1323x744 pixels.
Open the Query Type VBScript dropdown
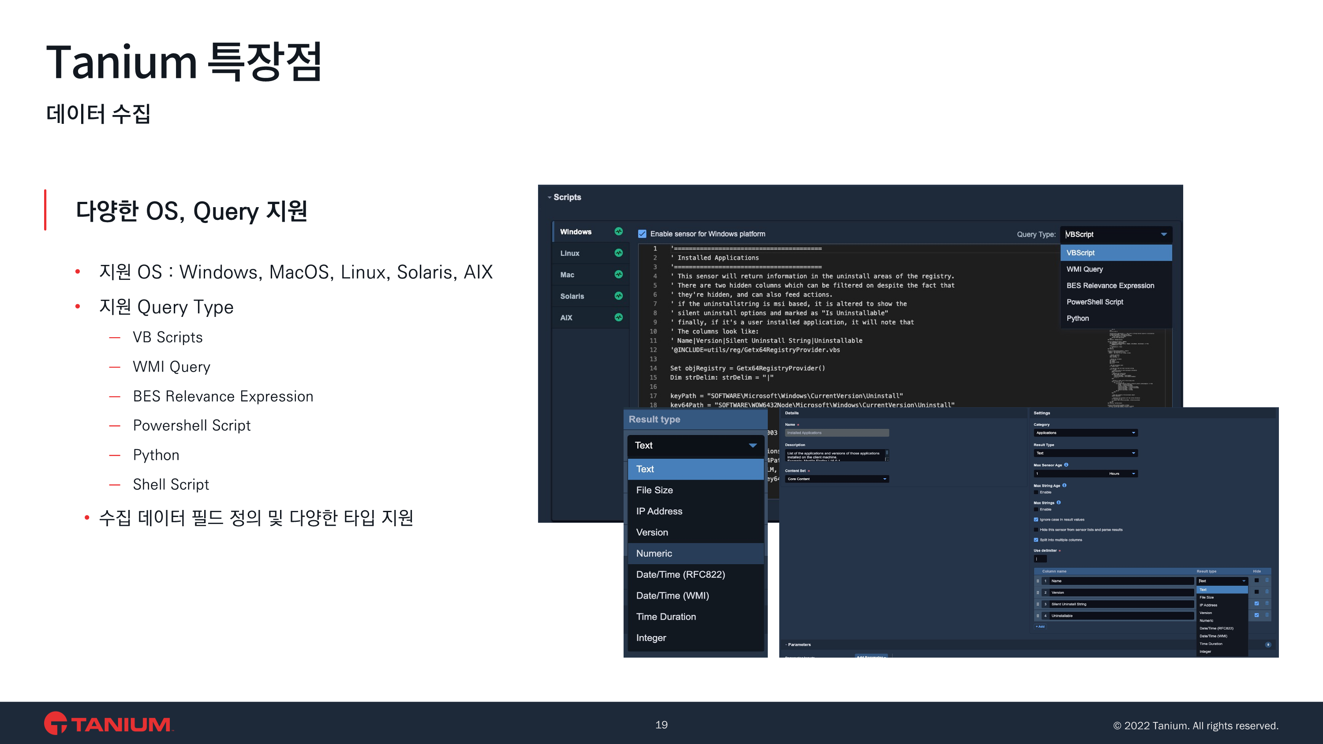coord(1116,234)
